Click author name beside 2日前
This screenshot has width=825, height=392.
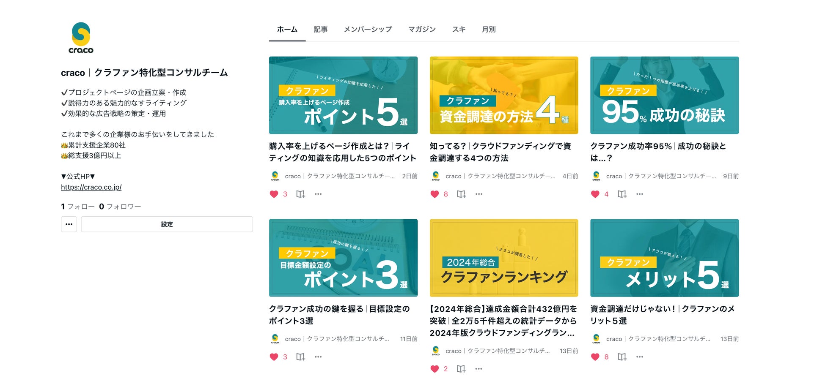pyautogui.click(x=340, y=176)
